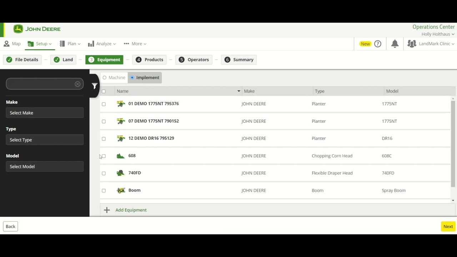
Task: Click the 608 corn head icon
Action: [121, 156]
